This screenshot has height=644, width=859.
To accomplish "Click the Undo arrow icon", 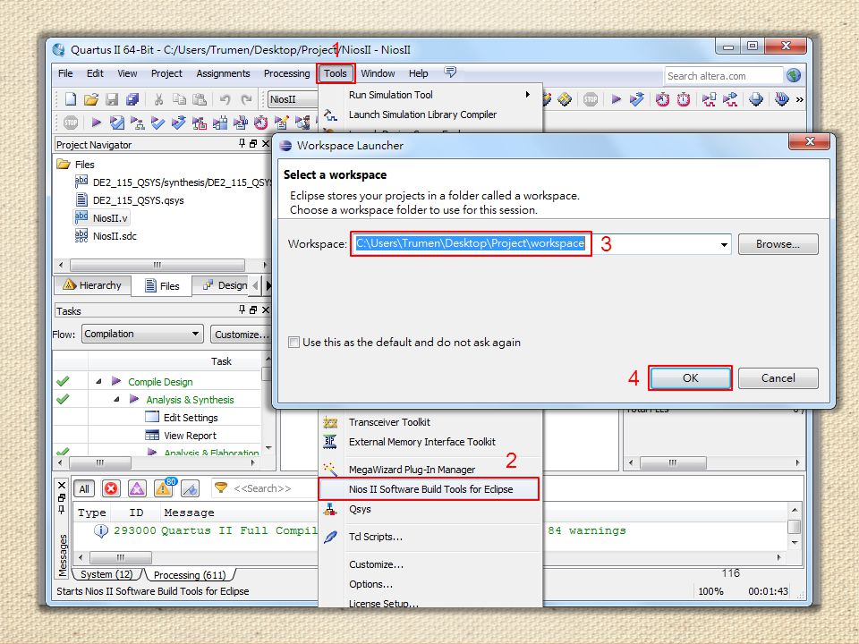I will [225, 99].
